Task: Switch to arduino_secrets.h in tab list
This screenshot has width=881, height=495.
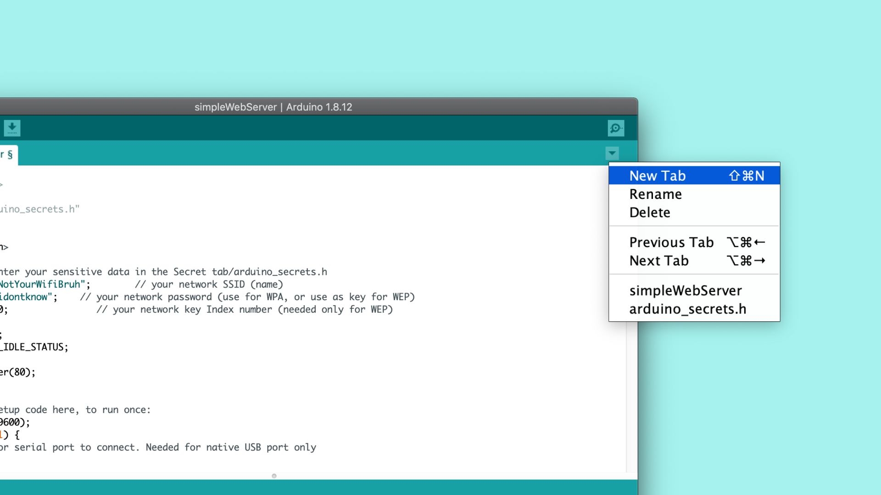Action: [687, 309]
